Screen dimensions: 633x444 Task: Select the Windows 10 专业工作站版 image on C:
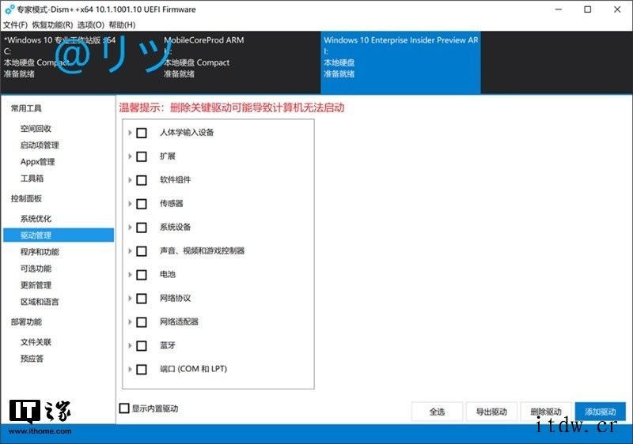81,62
